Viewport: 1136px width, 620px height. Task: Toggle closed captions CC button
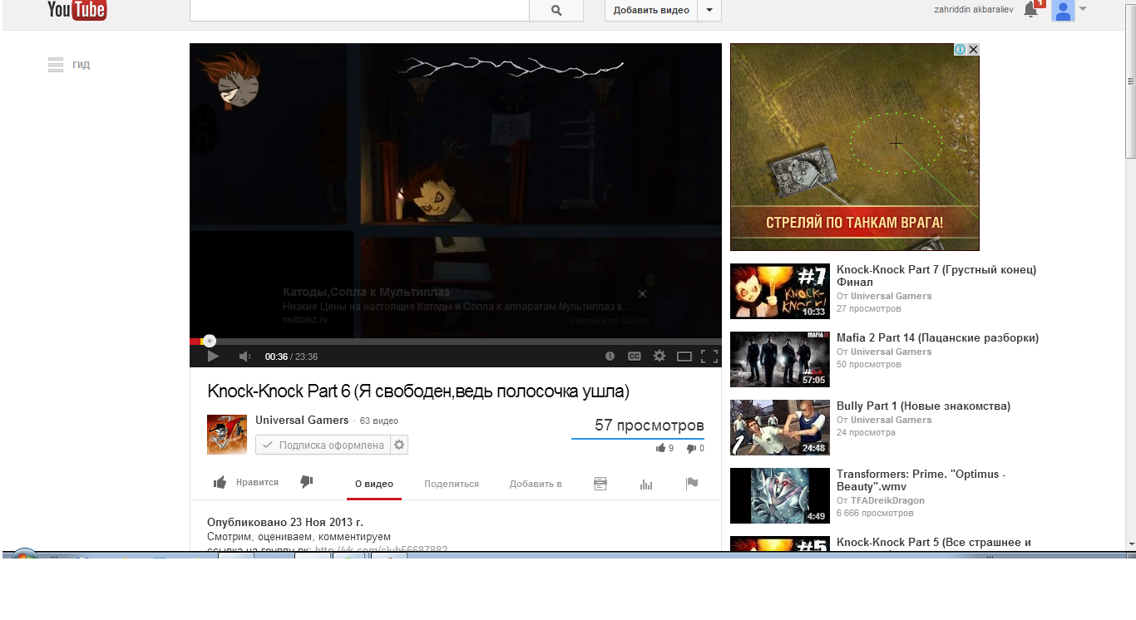pyautogui.click(x=635, y=357)
